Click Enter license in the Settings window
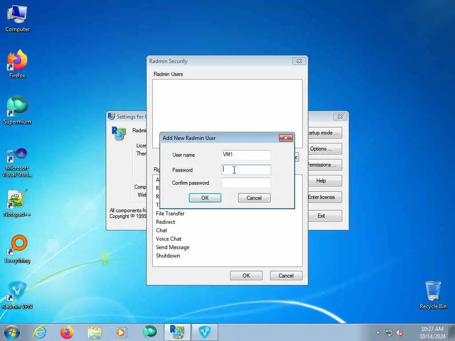The image size is (455, 341). pos(325,197)
